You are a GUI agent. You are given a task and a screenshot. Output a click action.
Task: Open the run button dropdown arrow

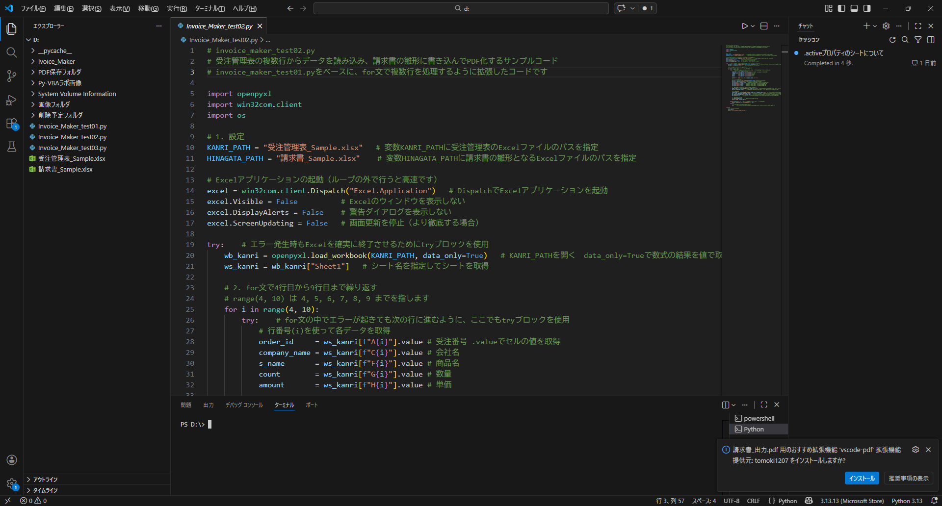753,26
